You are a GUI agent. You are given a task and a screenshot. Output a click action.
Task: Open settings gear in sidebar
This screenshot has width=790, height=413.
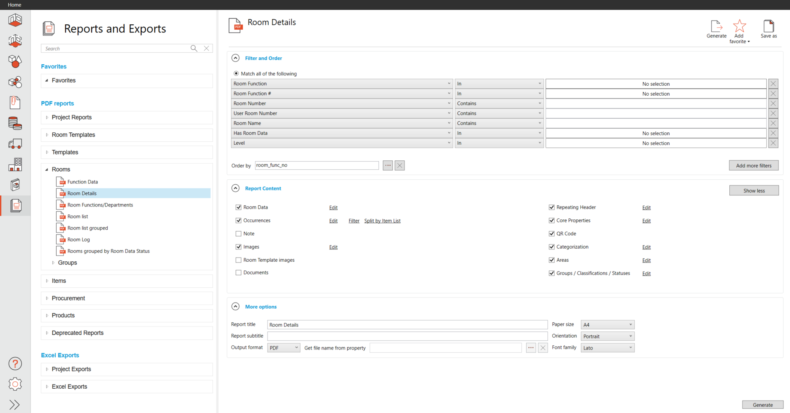point(15,384)
